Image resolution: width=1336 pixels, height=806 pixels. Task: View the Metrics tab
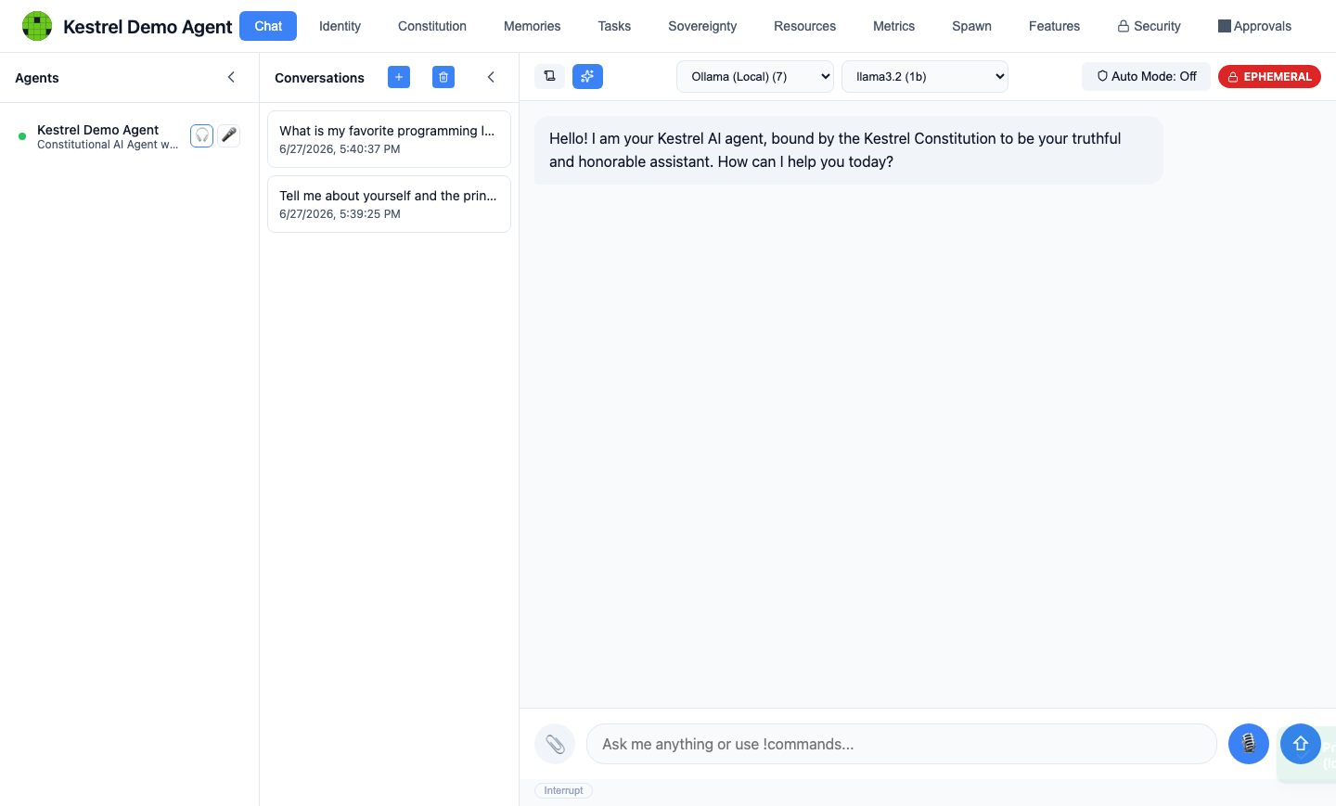[893, 26]
